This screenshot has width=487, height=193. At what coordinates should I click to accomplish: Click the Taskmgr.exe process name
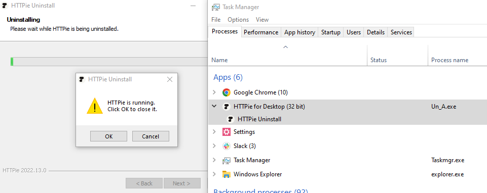point(448,160)
